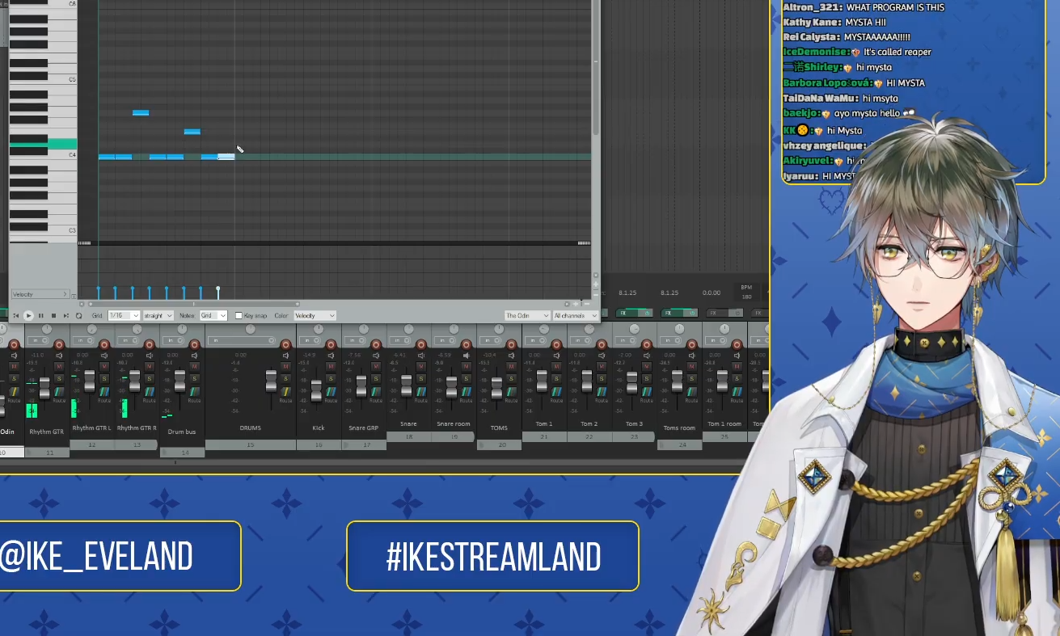Jump to start using MIDI editor transport
Screen dimensions: 1060x636
point(16,315)
